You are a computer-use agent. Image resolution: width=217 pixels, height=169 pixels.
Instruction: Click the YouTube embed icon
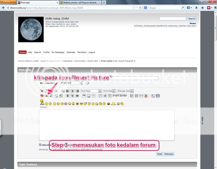[146, 96]
